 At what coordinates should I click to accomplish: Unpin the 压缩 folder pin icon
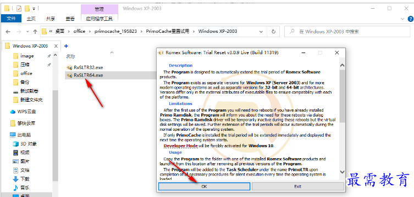(49, 65)
